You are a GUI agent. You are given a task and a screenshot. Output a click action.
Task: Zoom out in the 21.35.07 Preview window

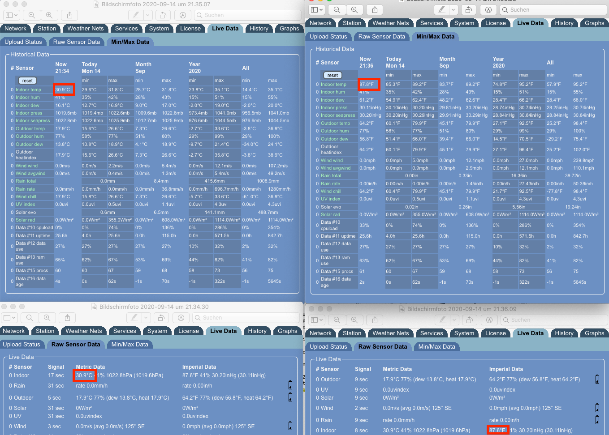32,15
